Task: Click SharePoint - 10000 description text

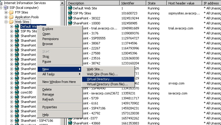Action: pos(87,23)
